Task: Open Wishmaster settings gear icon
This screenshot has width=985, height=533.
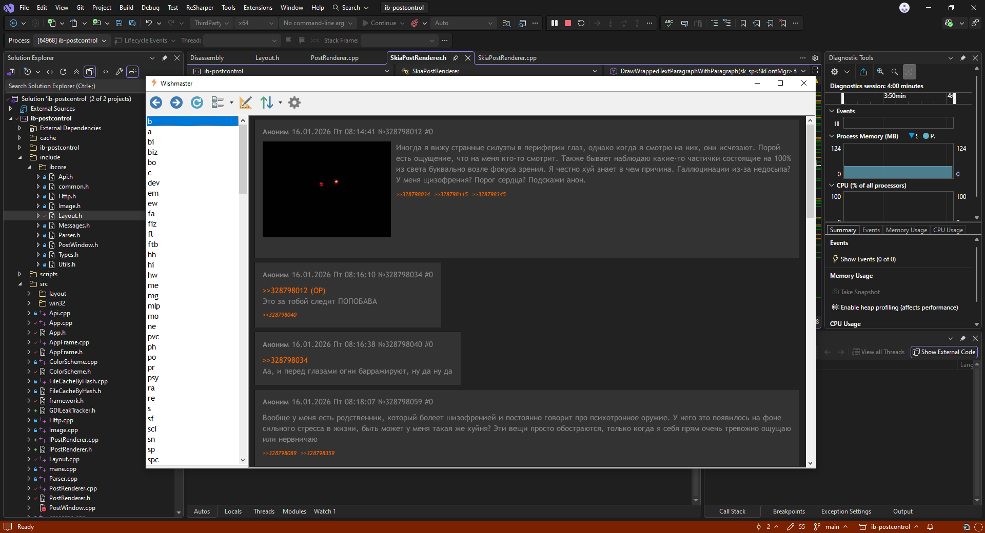Action: [x=294, y=102]
